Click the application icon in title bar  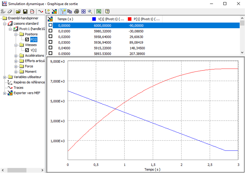(x=4, y=4)
